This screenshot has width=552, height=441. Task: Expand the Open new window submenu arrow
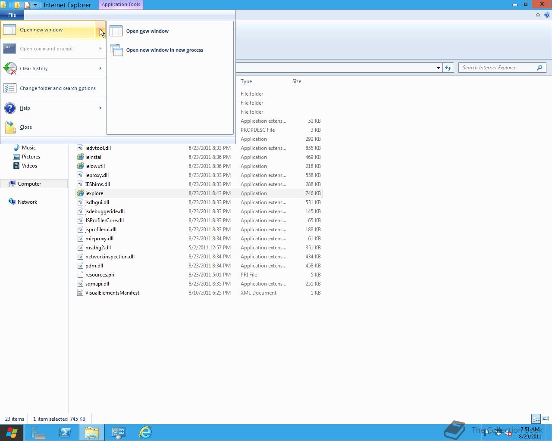point(100,30)
